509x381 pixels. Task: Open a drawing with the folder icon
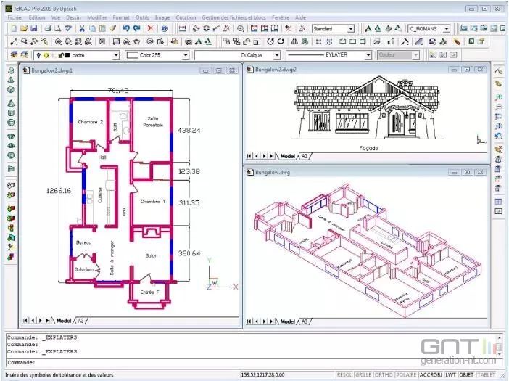24,29
